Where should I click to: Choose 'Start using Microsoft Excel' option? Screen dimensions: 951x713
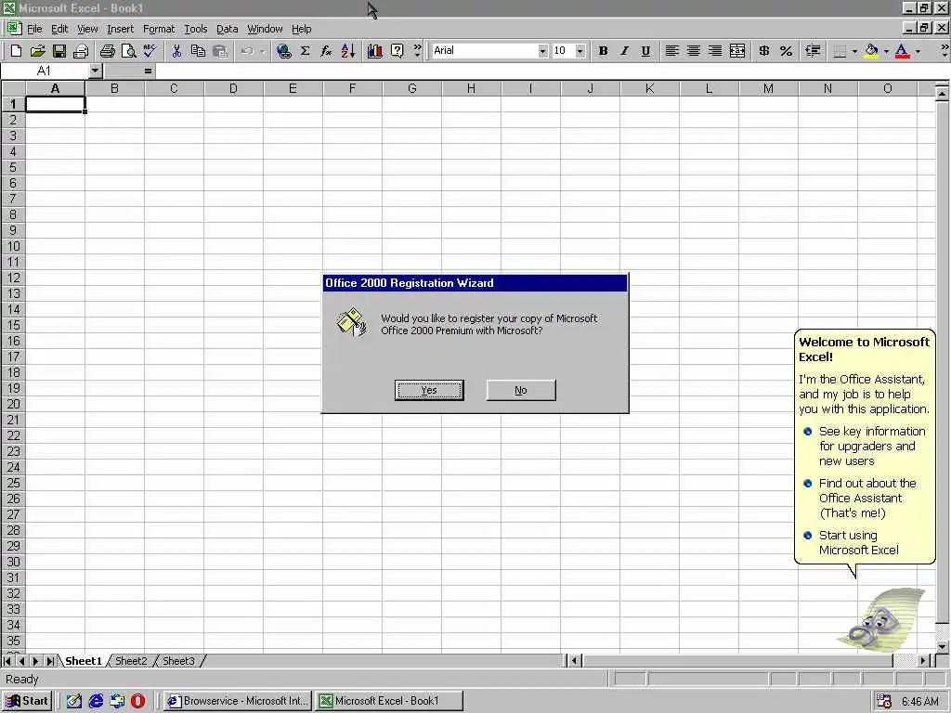(x=858, y=542)
